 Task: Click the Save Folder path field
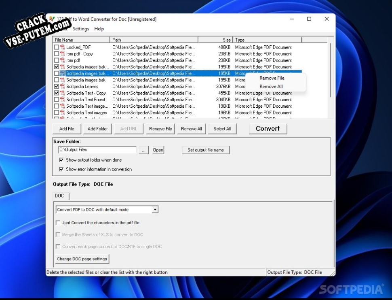pos(97,150)
